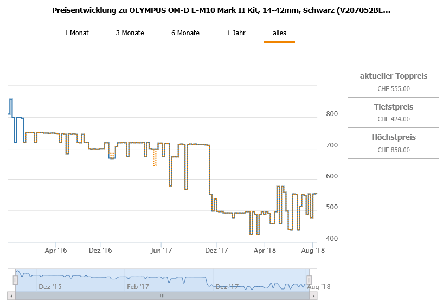Click the Jun '17 x-axis label
Viewport: 443px width, 308px height.
pos(162,251)
